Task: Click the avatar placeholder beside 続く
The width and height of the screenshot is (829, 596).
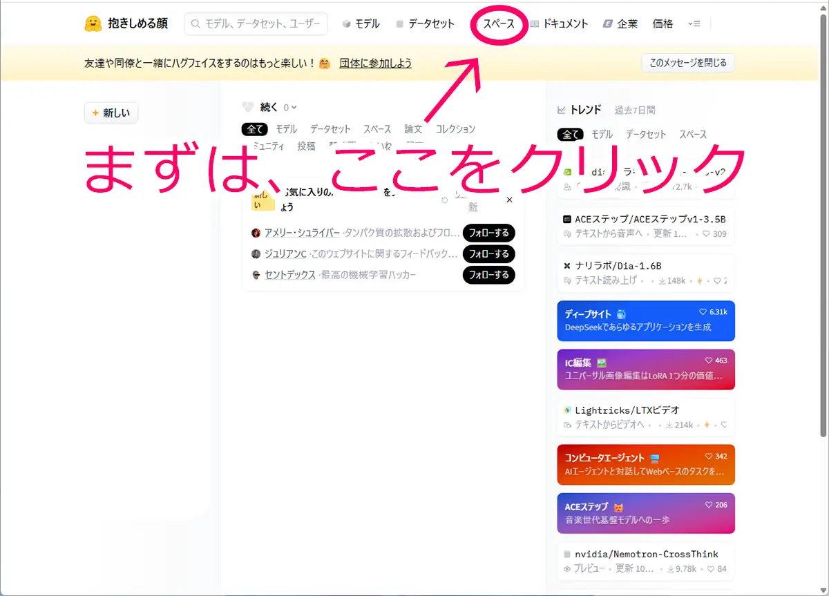Action: [248, 107]
